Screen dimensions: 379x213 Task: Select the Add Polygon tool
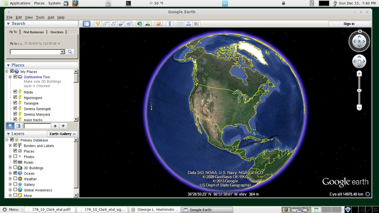tap(105, 24)
